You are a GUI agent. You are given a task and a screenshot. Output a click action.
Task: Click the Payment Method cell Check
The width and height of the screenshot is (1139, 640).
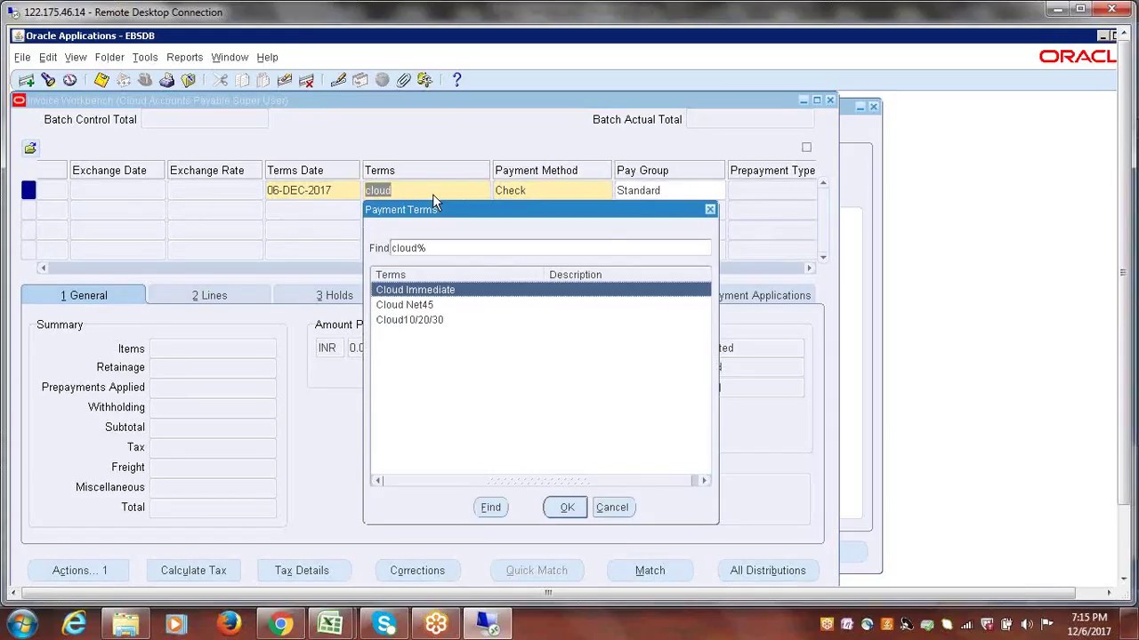pos(553,190)
